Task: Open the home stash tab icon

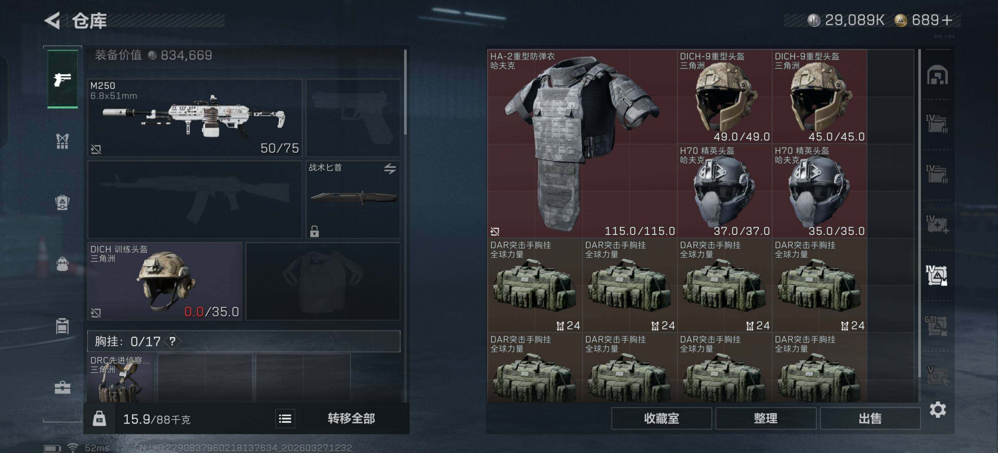Action: point(937,75)
